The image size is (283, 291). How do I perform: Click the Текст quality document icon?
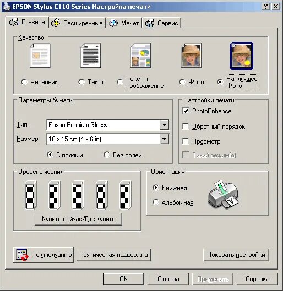pyautogui.click(x=91, y=56)
